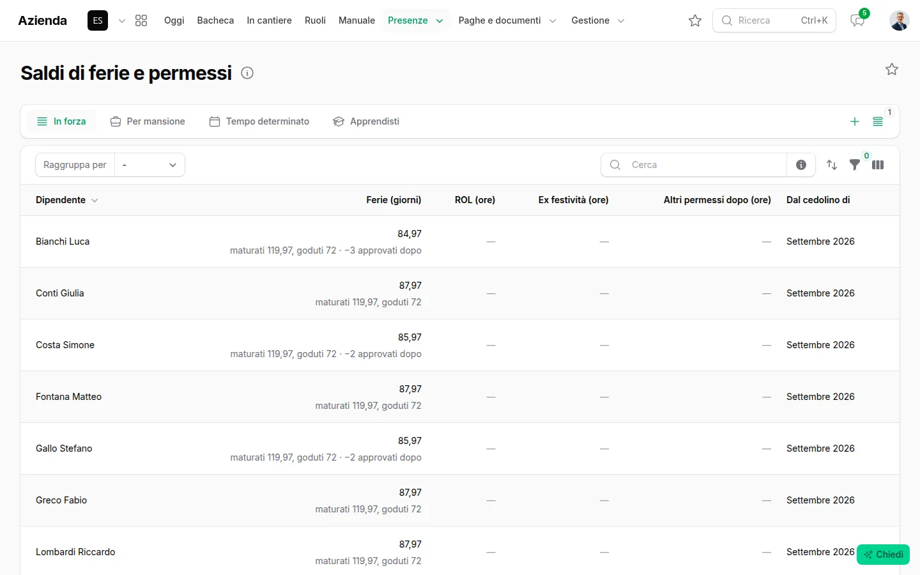Open the column settings icon
The image size is (920, 575).
(x=878, y=165)
